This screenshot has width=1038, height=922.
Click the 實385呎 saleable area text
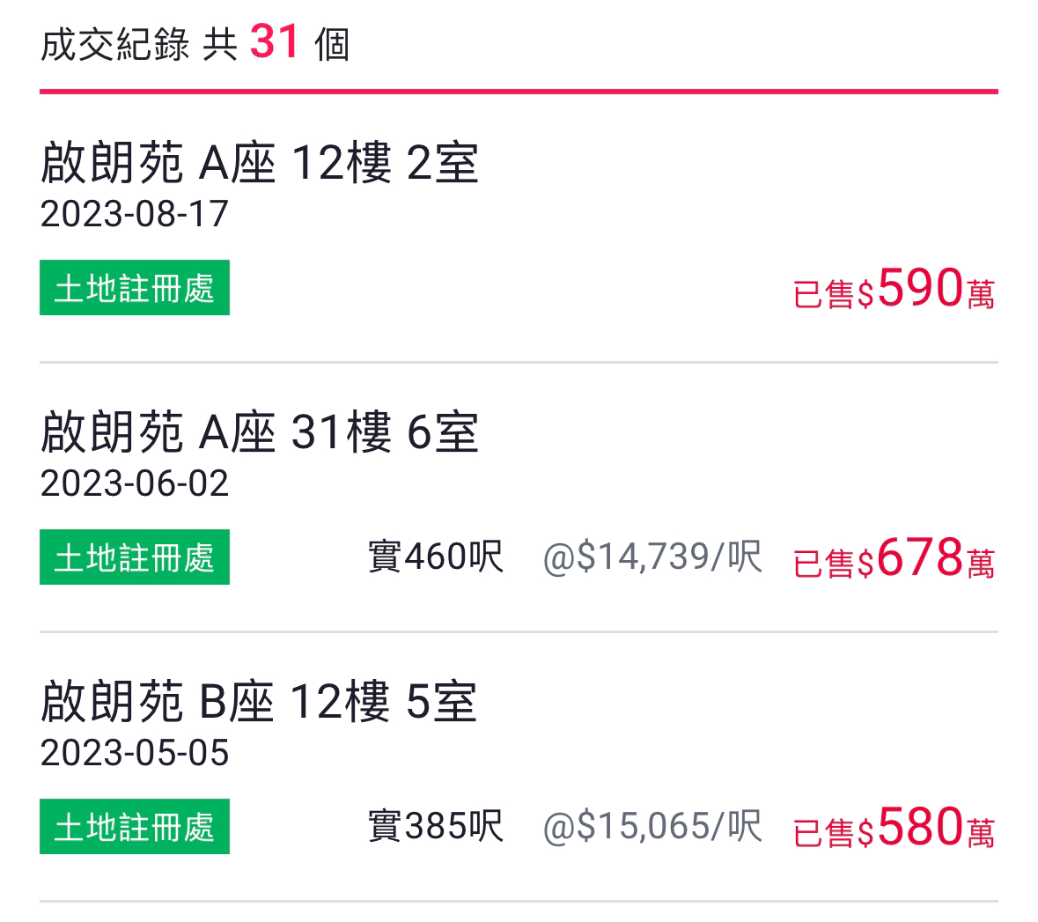(x=436, y=827)
